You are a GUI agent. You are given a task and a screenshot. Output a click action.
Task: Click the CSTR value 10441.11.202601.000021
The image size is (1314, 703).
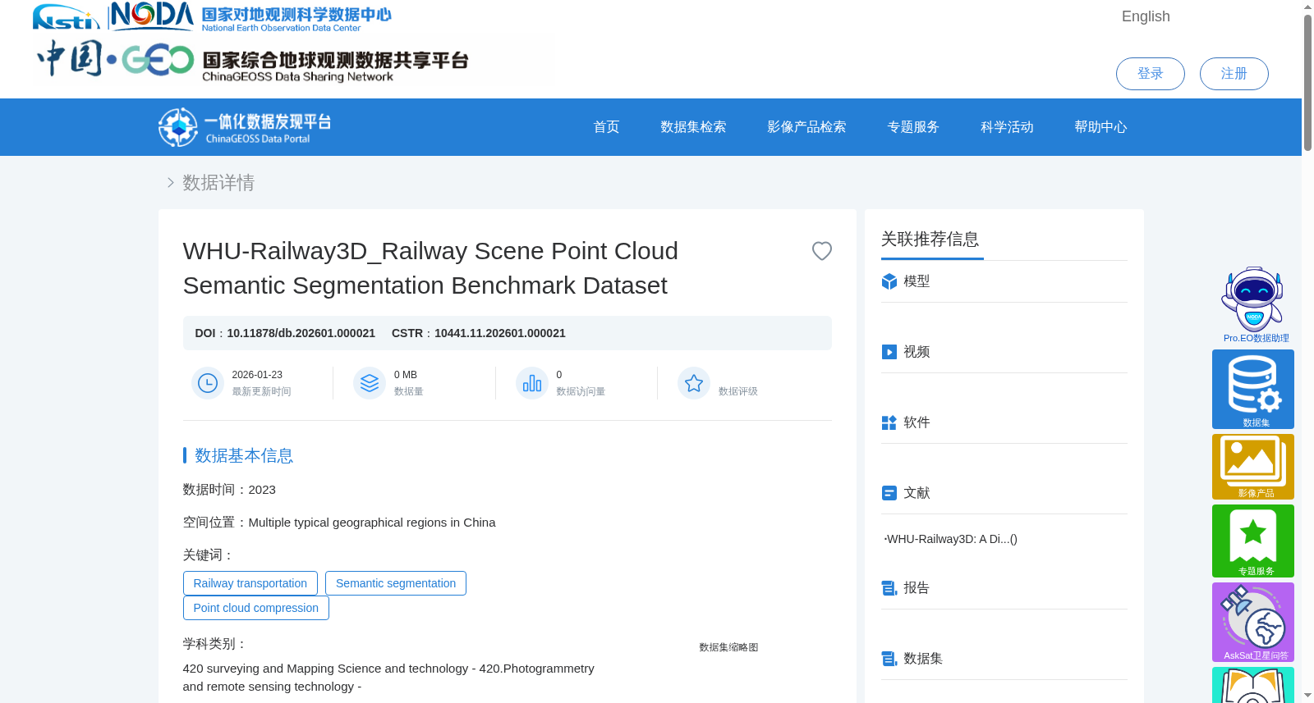[500, 333]
